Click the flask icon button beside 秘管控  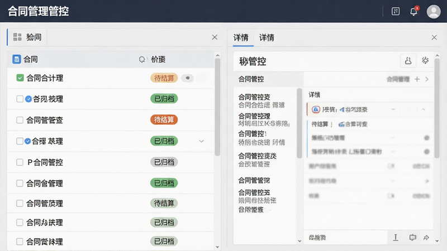tap(408, 61)
